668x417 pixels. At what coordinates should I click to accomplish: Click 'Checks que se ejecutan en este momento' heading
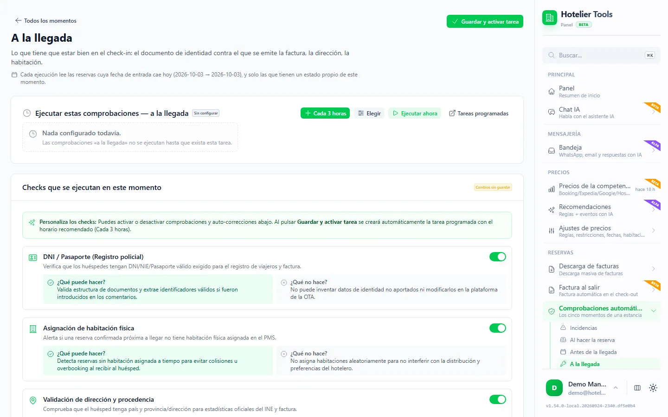(x=92, y=187)
